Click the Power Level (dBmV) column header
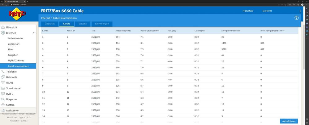 150,31
